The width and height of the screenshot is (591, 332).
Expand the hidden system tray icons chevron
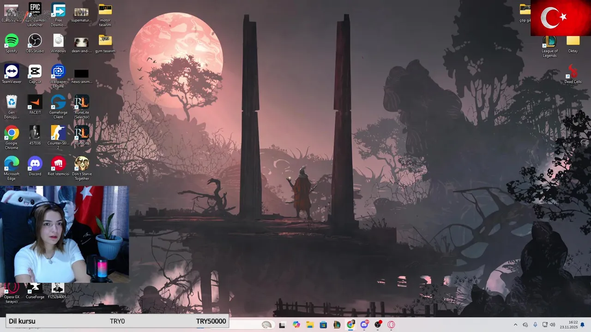[x=515, y=325]
